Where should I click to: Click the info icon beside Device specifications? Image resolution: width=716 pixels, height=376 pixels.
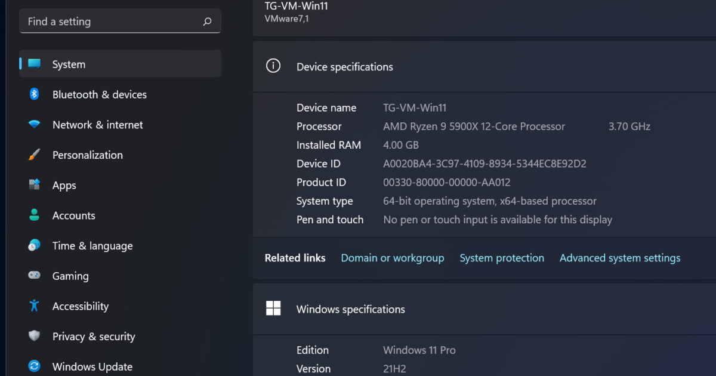tap(273, 66)
